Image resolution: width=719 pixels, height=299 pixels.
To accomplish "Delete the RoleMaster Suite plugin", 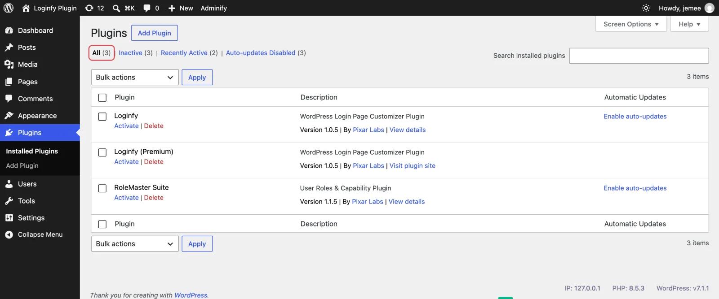I will click(x=154, y=198).
